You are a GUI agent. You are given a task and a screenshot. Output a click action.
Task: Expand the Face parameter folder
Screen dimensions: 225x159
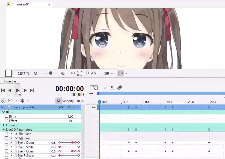[16, 134]
